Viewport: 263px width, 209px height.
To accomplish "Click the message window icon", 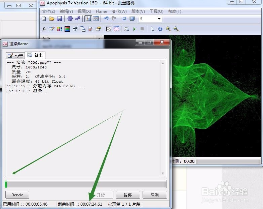I will [127, 29].
